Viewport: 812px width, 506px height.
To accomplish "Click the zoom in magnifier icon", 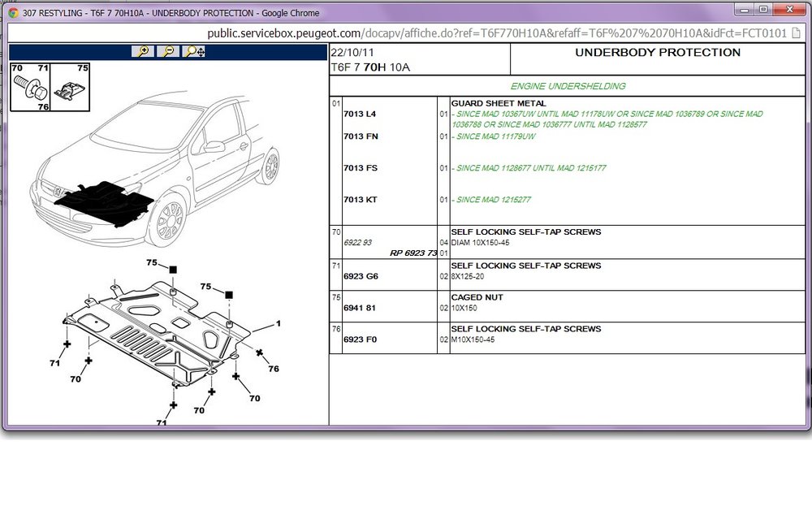I will 143,51.
